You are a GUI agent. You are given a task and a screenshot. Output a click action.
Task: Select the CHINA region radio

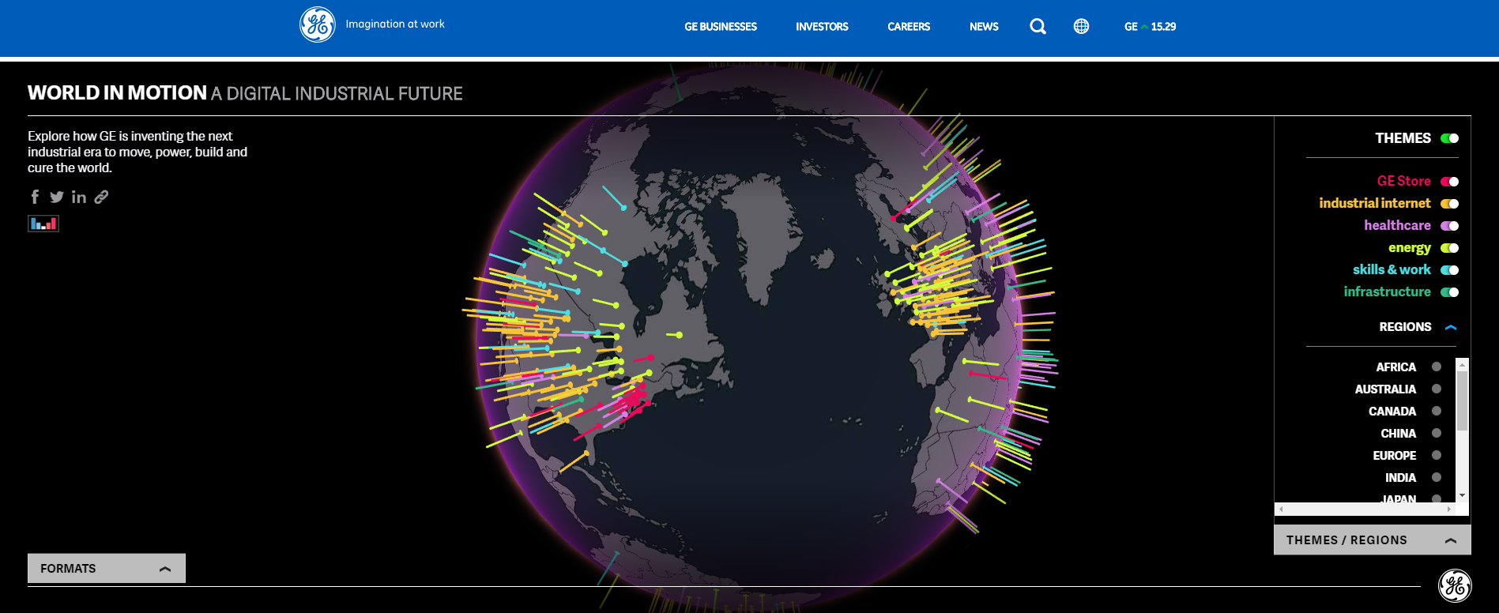1437,433
